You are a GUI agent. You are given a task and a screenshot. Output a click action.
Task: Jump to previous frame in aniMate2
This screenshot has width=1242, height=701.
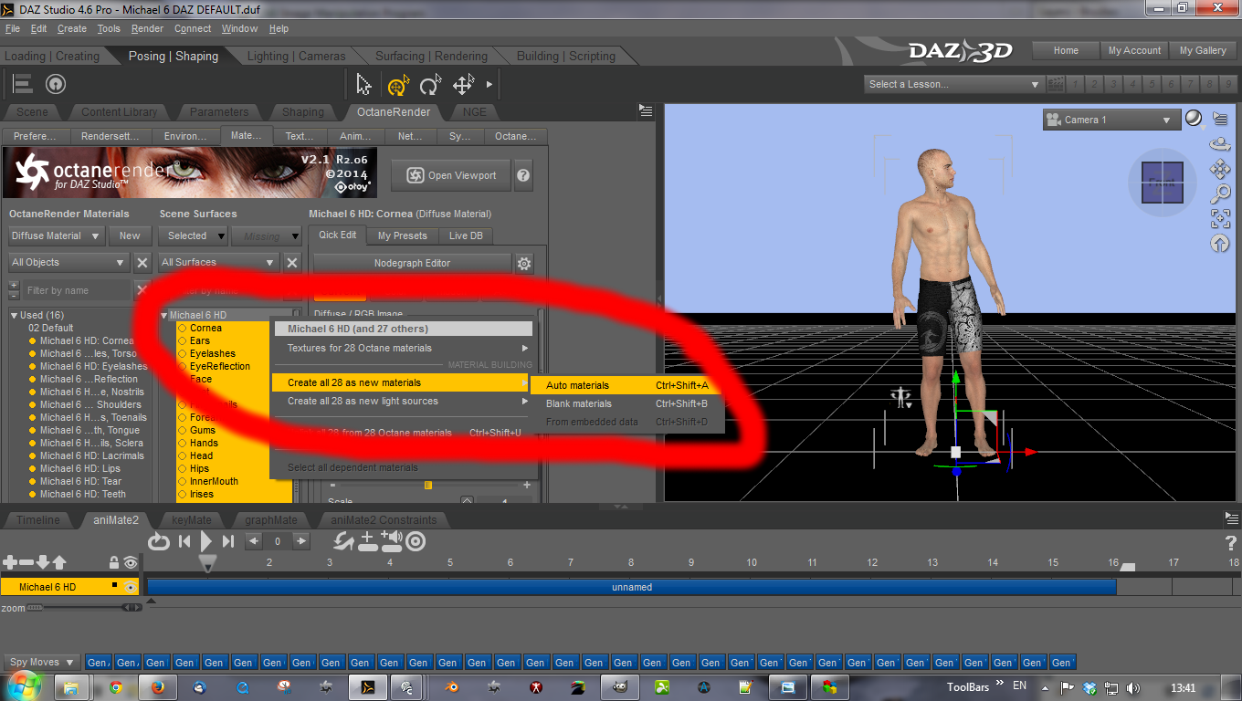click(x=184, y=541)
